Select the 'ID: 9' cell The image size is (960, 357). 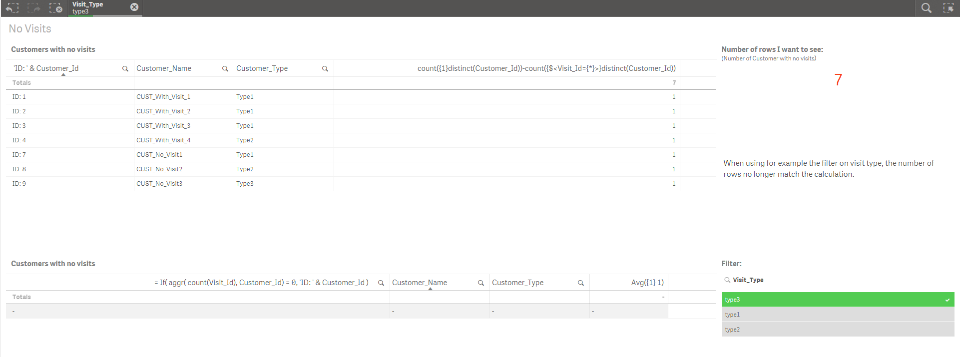coord(70,184)
